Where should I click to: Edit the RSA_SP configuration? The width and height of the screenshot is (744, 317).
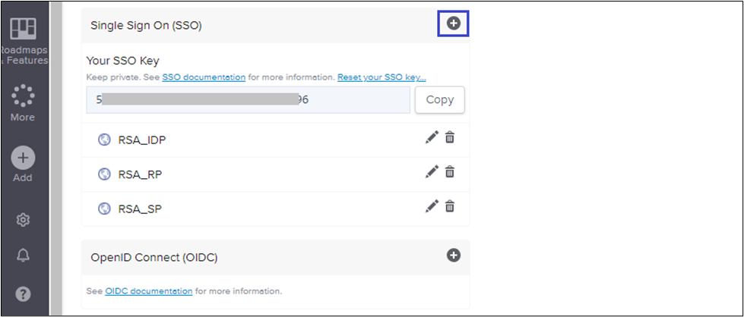[x=432, y=206]
